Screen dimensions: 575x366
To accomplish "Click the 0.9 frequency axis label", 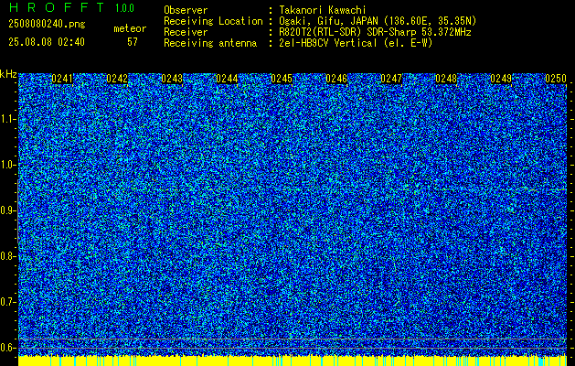I will click(8, 210).
